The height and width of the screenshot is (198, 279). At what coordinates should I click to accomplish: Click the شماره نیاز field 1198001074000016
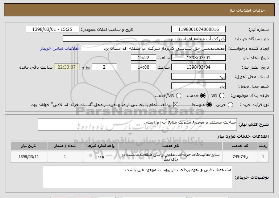[x=199, y=29]
